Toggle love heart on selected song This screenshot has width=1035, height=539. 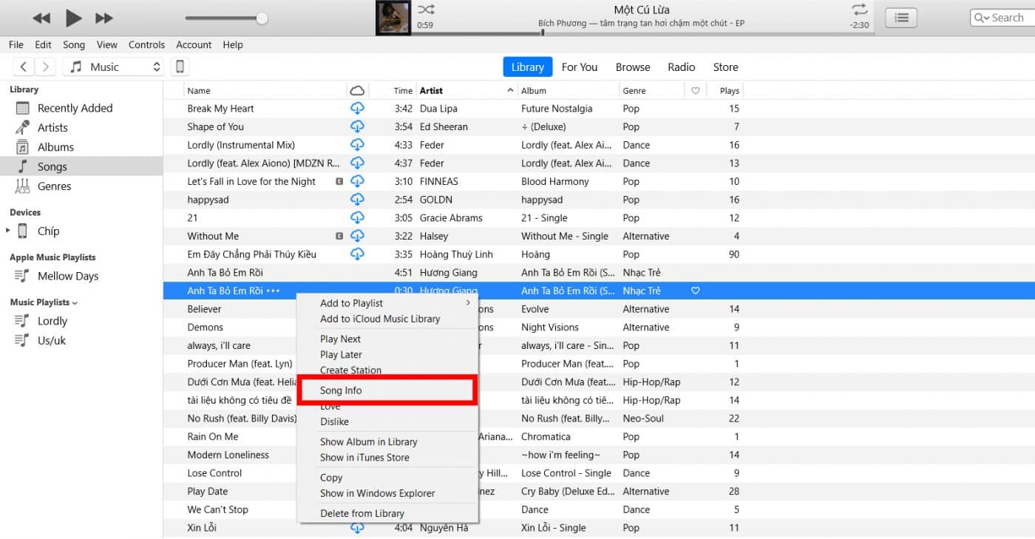(x=695, y=291)
